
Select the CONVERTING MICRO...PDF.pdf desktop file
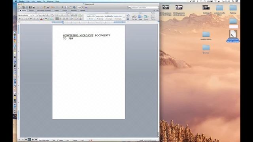point(233,36)
